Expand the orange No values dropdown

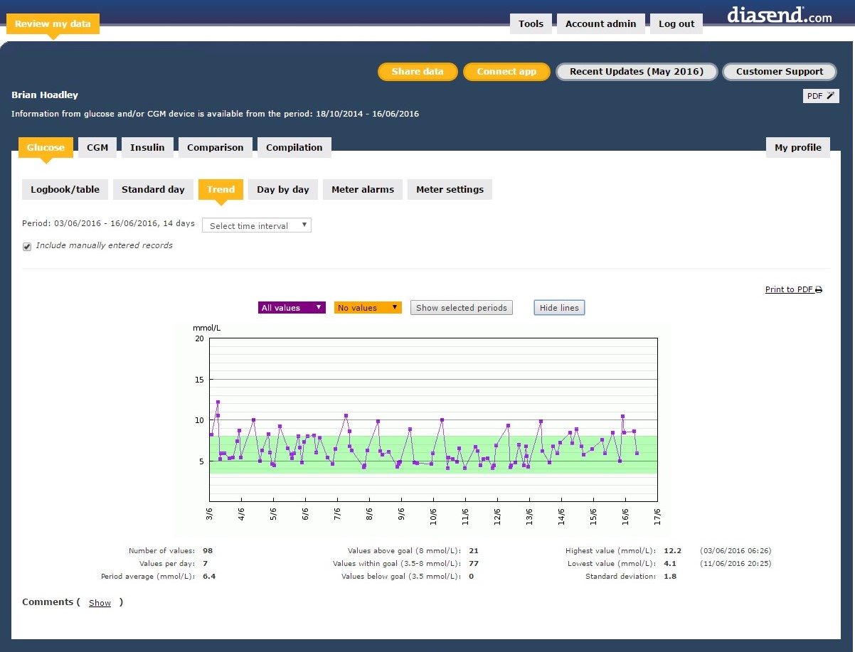pyautogui.click(x=368, y=308)
